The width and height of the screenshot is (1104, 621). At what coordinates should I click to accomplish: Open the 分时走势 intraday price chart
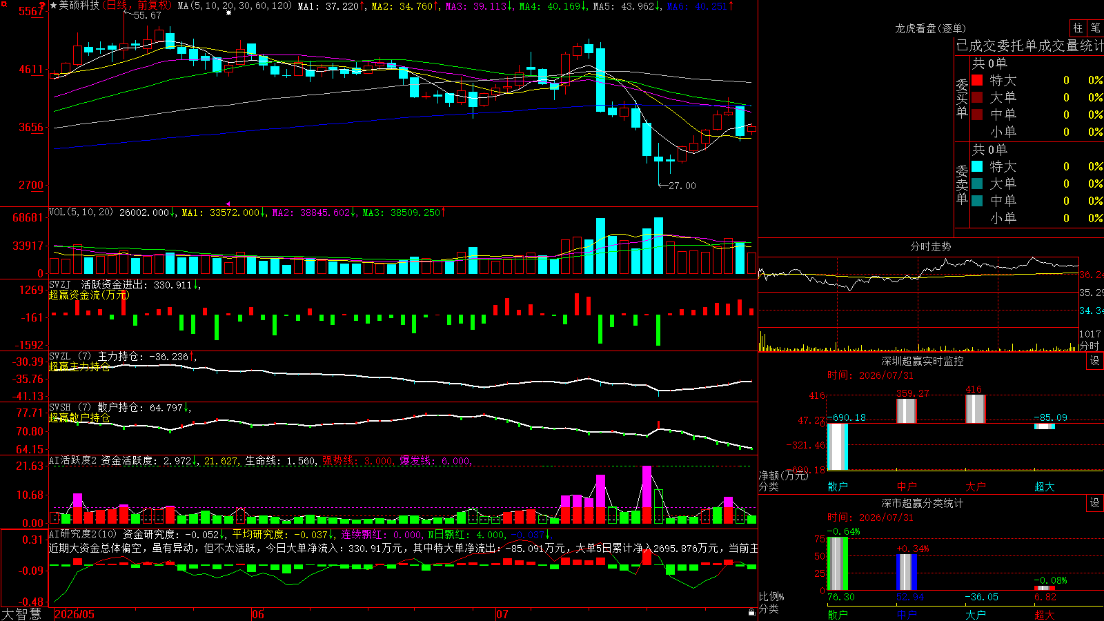[x=918, y=293]
